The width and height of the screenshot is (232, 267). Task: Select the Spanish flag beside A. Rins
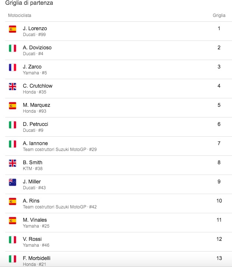click(13, 201)
